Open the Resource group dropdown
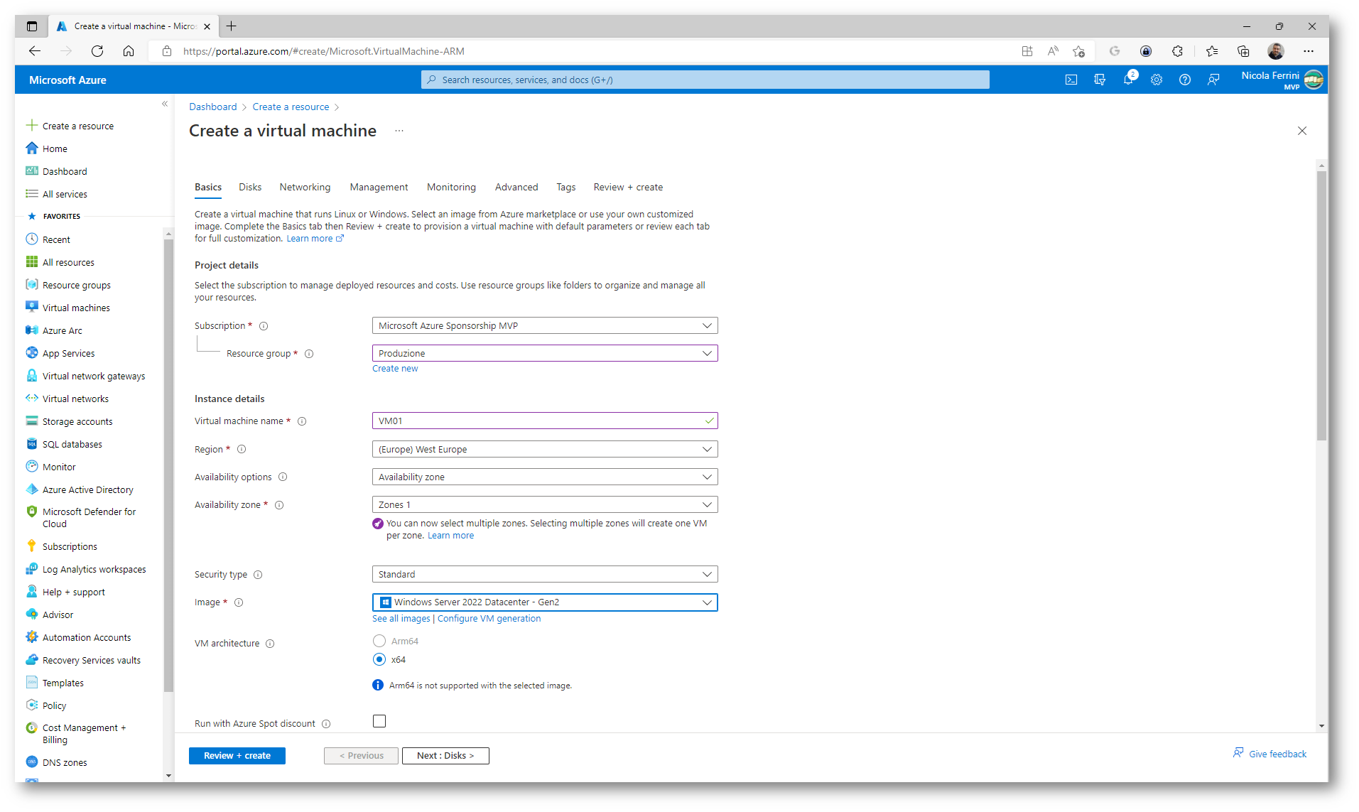Viewport: 1359px width, 812px height. (x=545, y=353)
